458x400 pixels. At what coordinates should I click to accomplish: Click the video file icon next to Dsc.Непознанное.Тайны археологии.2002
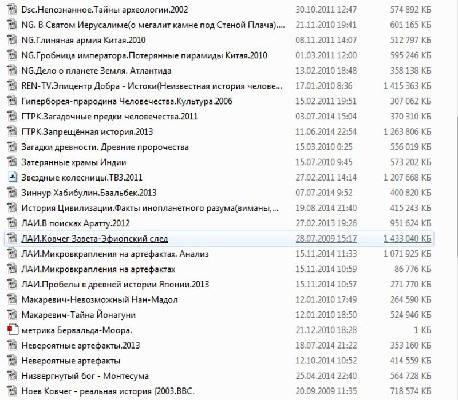12,9
